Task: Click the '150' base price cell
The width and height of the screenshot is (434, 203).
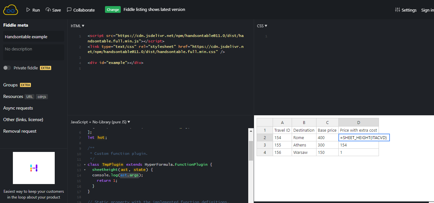Action: (327, 152)
